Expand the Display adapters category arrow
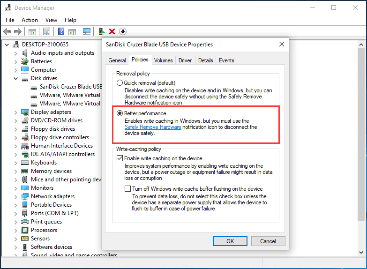 click(15, 112)
